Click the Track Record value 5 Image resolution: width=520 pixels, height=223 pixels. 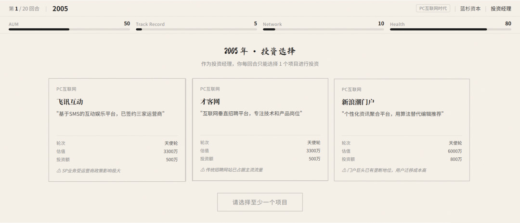pyautogui.click(x=255, y=23)
